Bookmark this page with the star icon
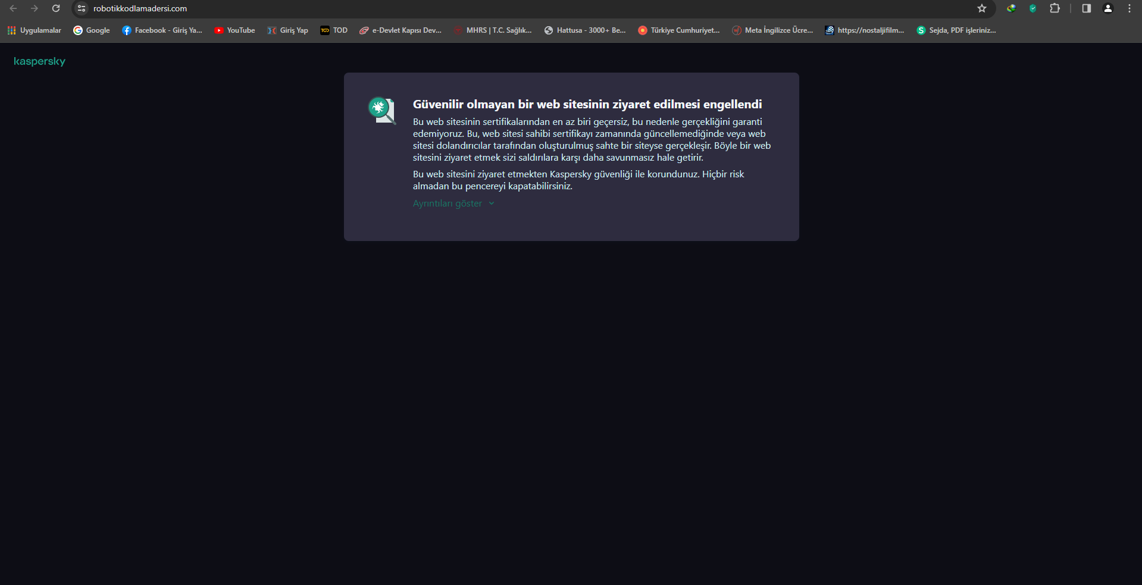The height and width of the screenshot is (585, 1142). coord(982,8)
